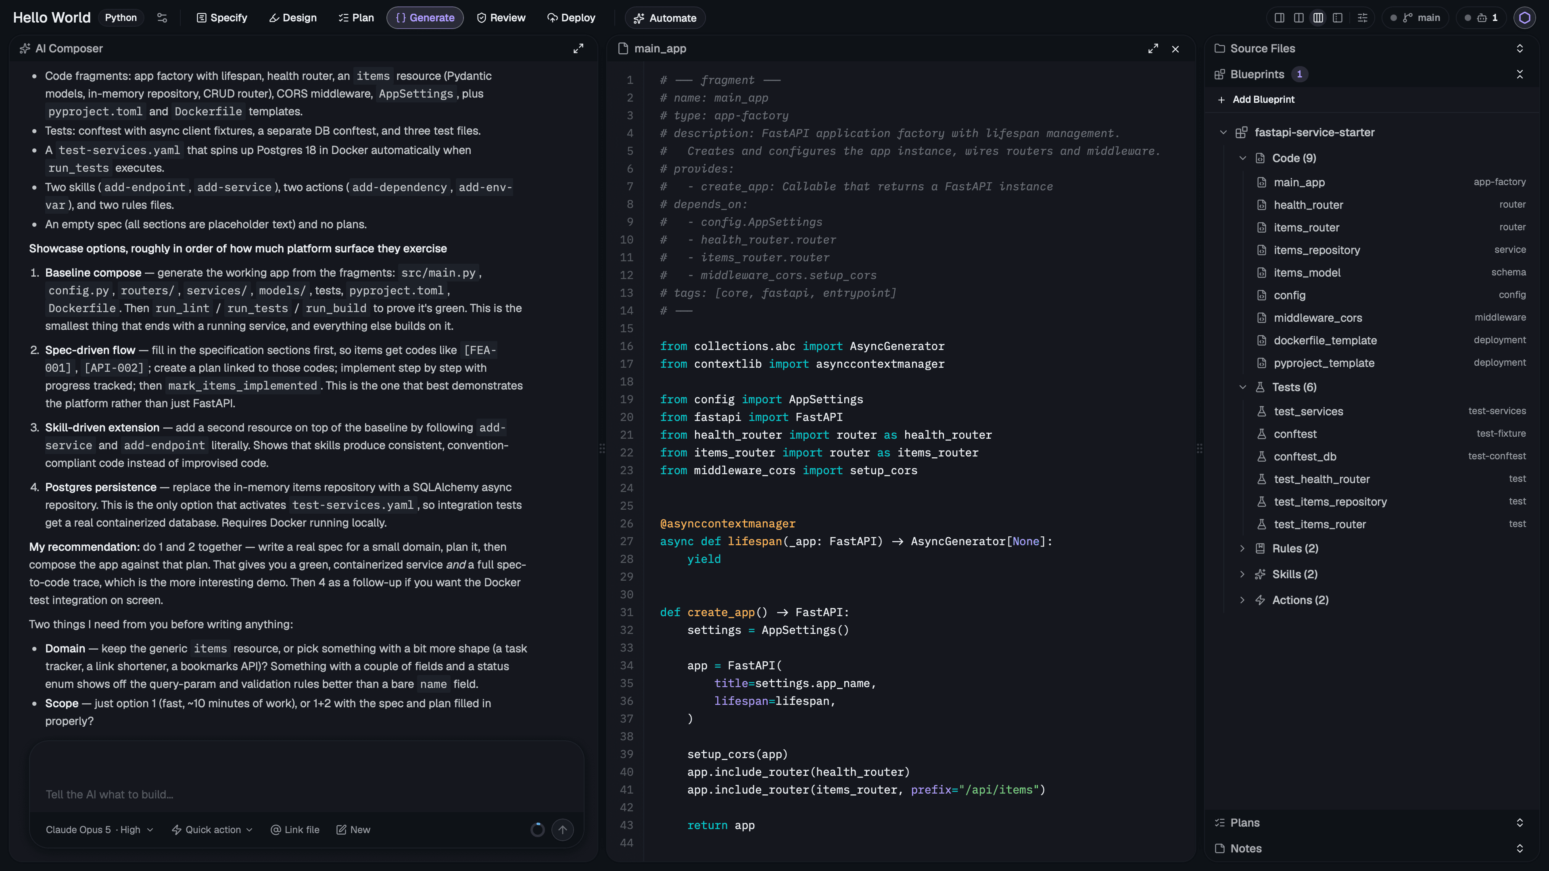Click the send arrow button in composer

coord(562,830)
